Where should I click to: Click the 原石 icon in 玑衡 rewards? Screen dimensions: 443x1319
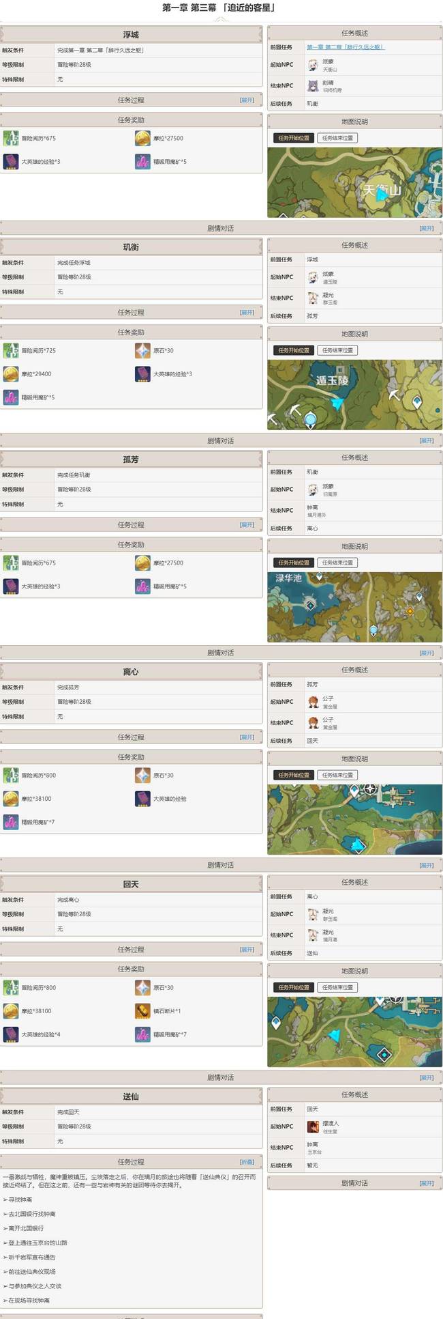pos(142,351)
